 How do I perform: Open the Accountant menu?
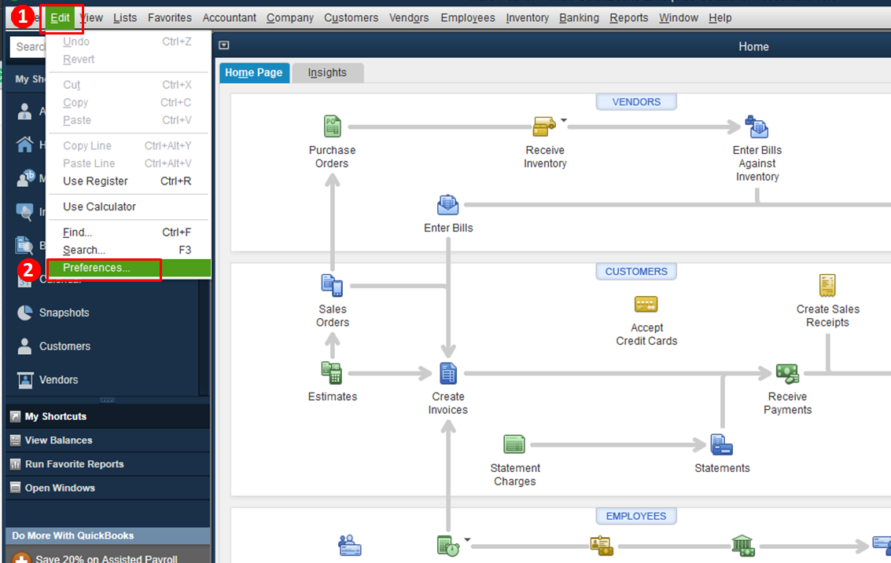pos(230,17)
